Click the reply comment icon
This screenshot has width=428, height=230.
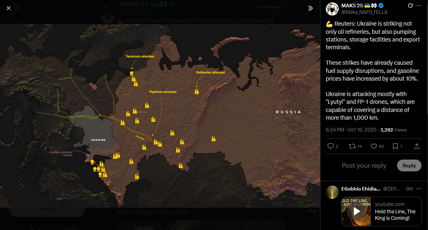click(330, 146)
